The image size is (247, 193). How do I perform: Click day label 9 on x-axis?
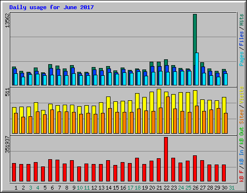coord(74,188)
